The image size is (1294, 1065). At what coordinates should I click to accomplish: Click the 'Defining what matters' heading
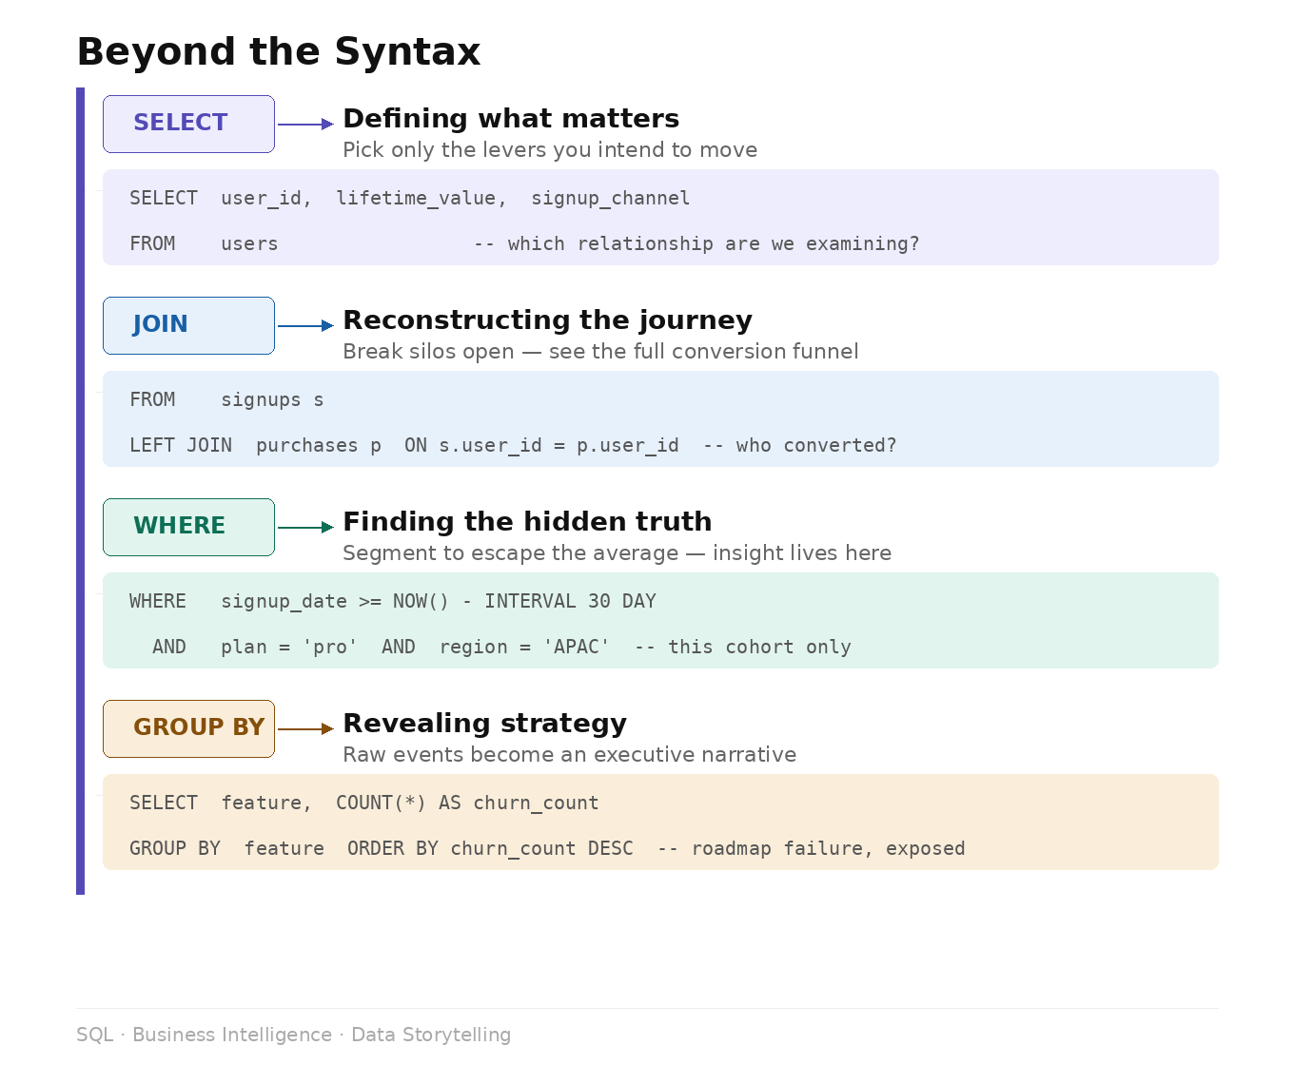511,119
